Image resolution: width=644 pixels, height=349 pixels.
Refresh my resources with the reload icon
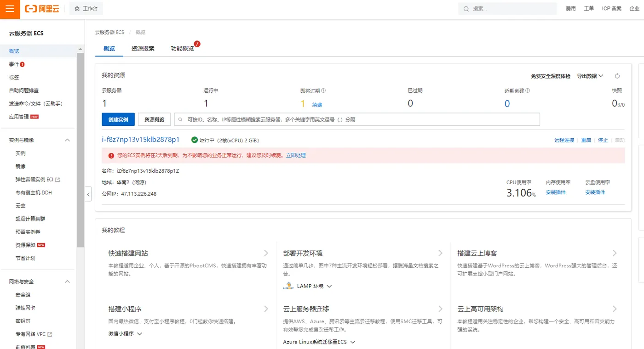(617, 76)
